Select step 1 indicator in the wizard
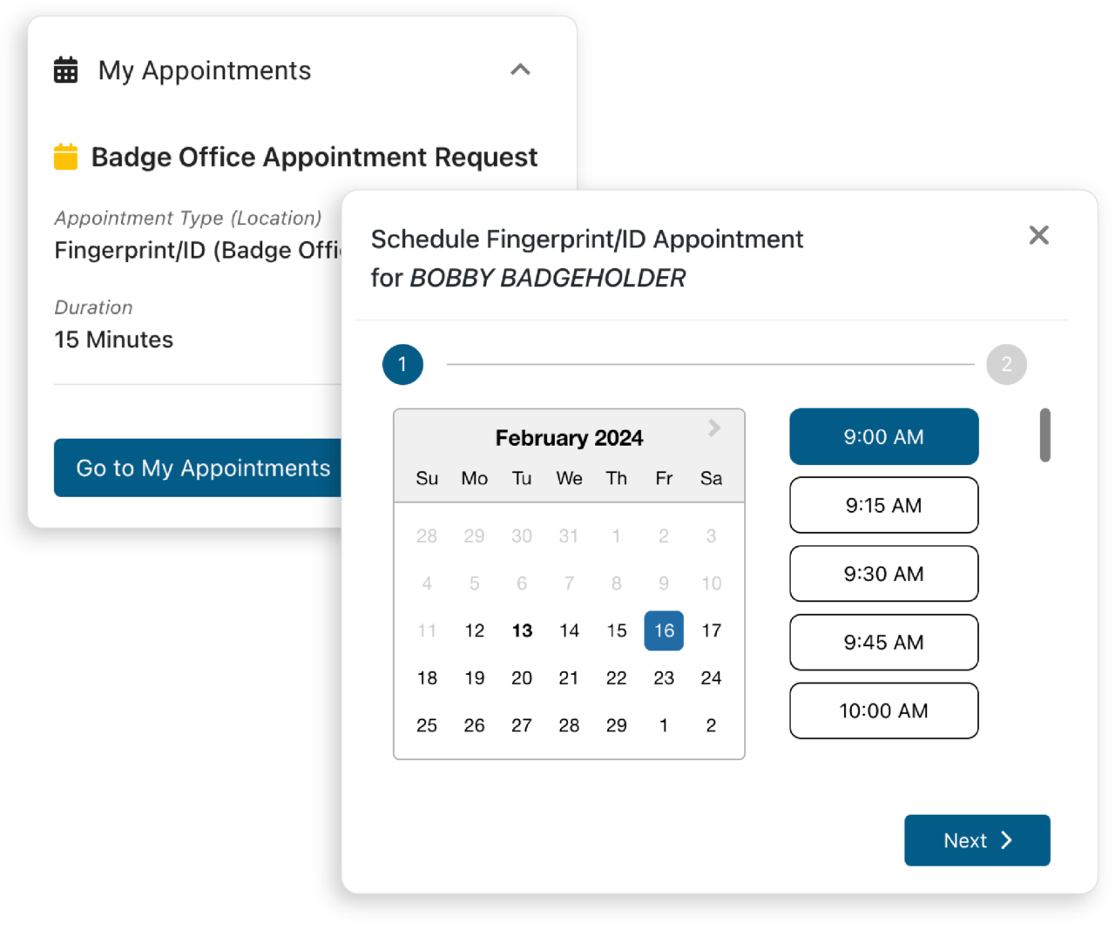This screenshot has width=1115, height=943. [402, 364]
